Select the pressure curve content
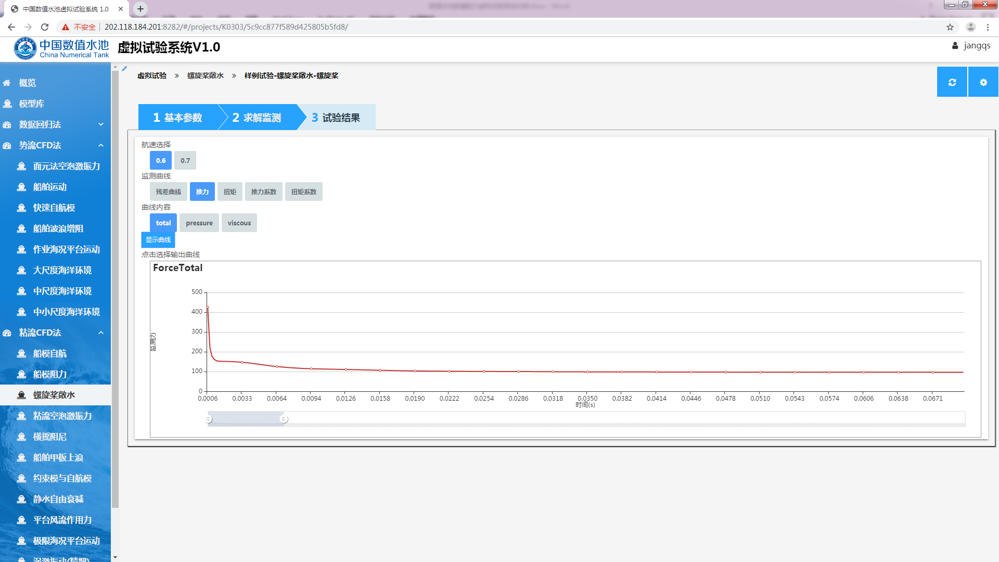 (199, 223)
